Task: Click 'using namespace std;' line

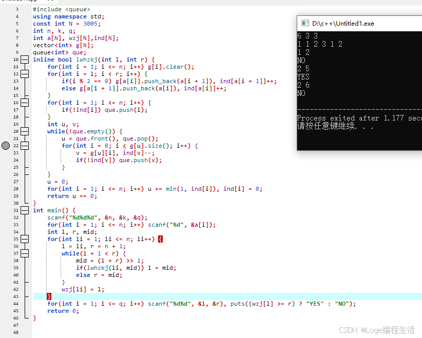Action: 68,17
